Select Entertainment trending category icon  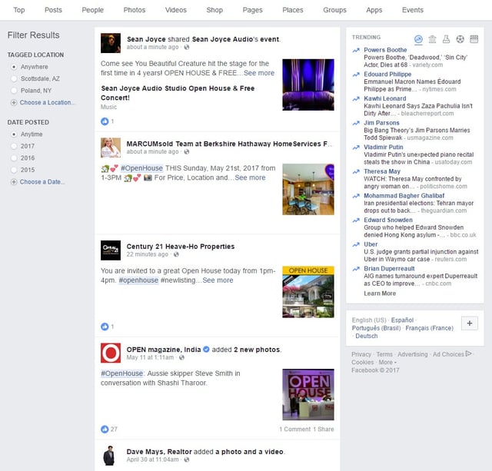(x=474, y=39)
